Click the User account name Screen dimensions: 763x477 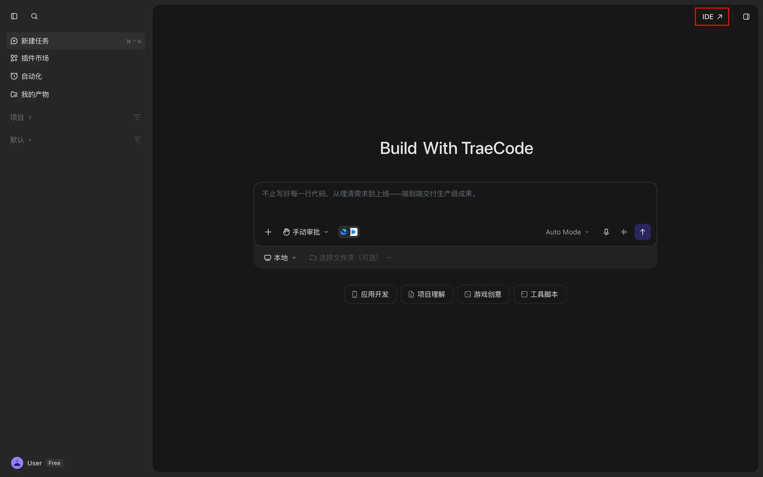tap(34, 463)
